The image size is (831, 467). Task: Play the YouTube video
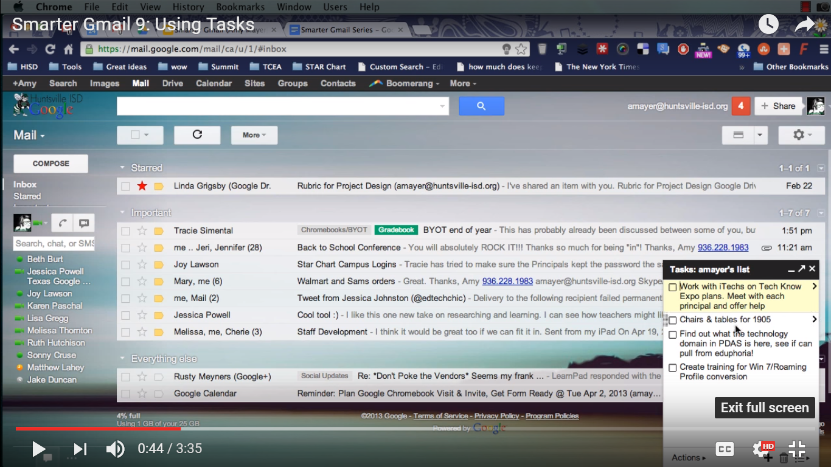tap(39, 449)
